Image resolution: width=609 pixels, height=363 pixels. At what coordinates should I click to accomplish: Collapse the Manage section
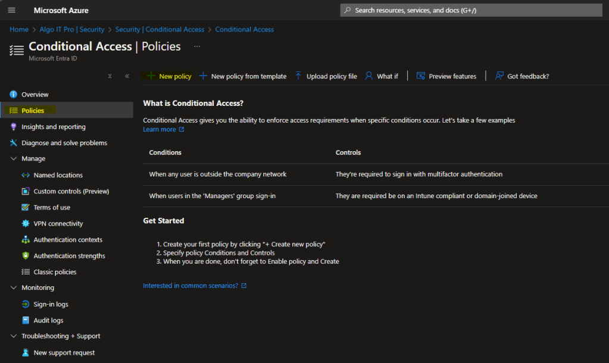pos(14,159)
